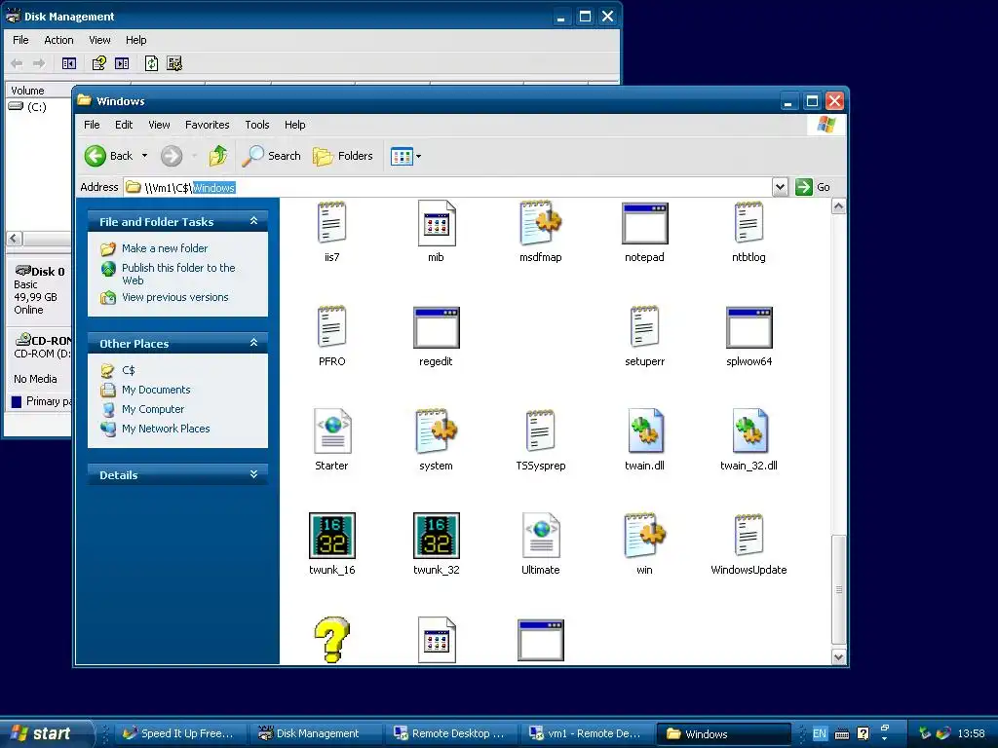Open the Favorites menu
Screen dimensions: 998x748
coord(207,125)
